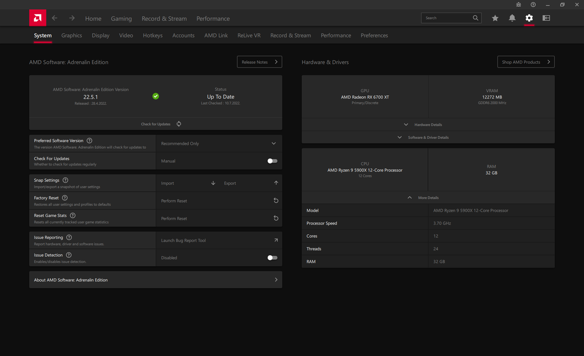Viewport: 584px width, 356px height.
Task: Show help for Issue Reporting
Action: click(69, 237)
